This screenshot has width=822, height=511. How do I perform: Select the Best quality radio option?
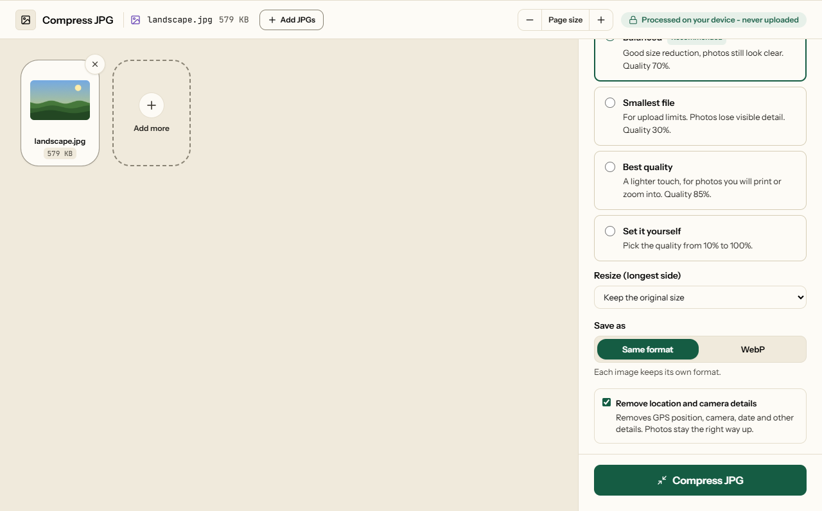pos(610,167)
